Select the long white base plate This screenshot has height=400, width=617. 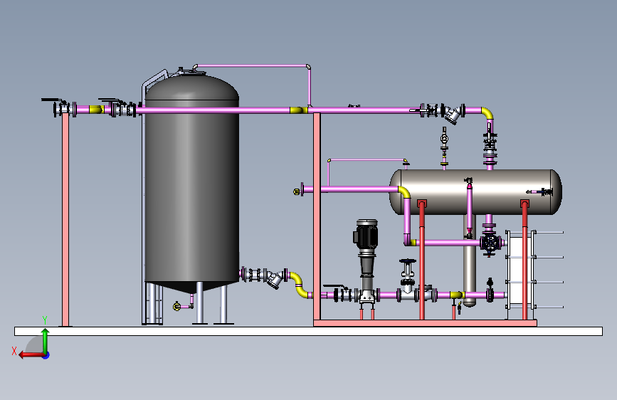tap(309, 331)
